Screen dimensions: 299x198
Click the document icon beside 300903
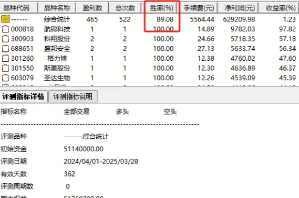point(5,39)
